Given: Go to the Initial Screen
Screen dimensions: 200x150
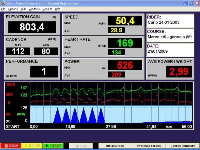Looking at the screenshot, I should [115, 146].
